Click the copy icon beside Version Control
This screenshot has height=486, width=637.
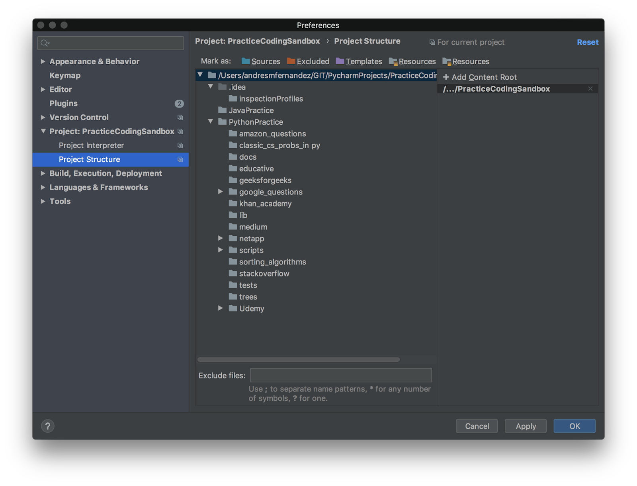click(180, 118)
